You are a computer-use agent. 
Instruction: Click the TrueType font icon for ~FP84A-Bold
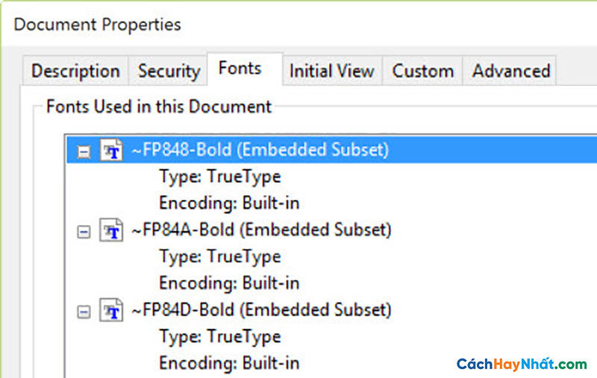point(111,230)
